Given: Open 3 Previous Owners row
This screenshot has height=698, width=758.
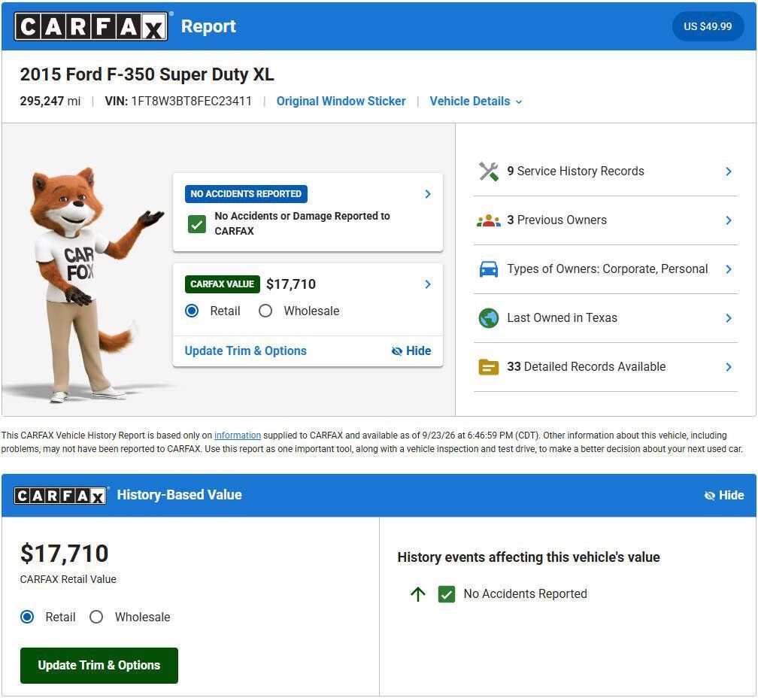Looking at the screenshot, I should [x=605, y=220].
